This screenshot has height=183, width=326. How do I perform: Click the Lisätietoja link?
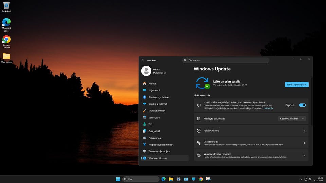pyautogui.click(x=268, y=108)
